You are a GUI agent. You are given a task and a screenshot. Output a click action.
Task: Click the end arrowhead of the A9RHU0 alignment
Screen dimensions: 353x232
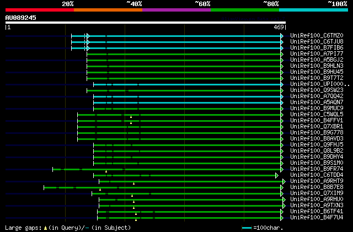click(x=284, y=200)
